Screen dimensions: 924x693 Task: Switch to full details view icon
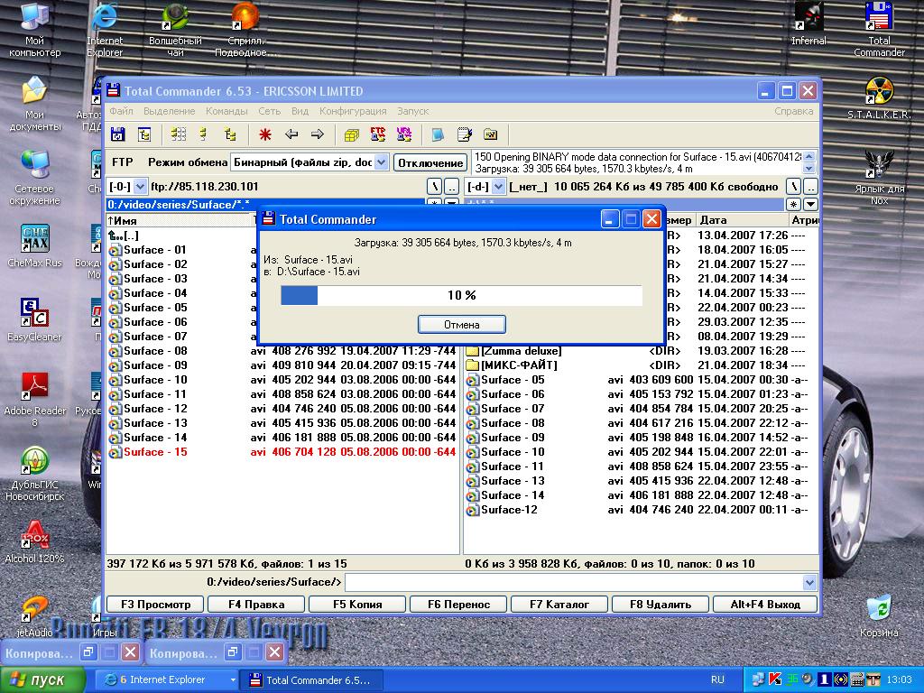tap(204, 135)
